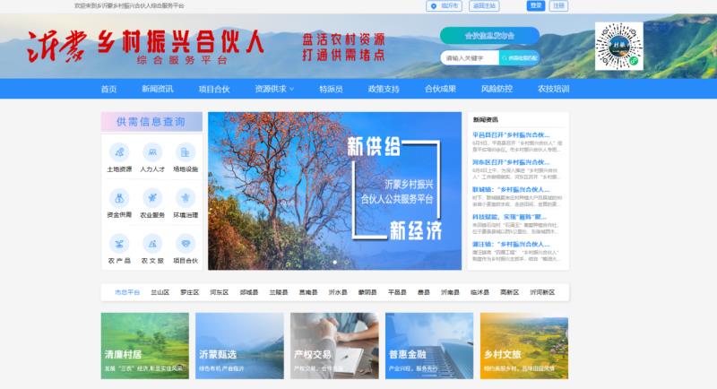Viewport: 717px width, 389px height.
Task: Focus the 请输入关键字 search input
Action: (x=470, y=58)
